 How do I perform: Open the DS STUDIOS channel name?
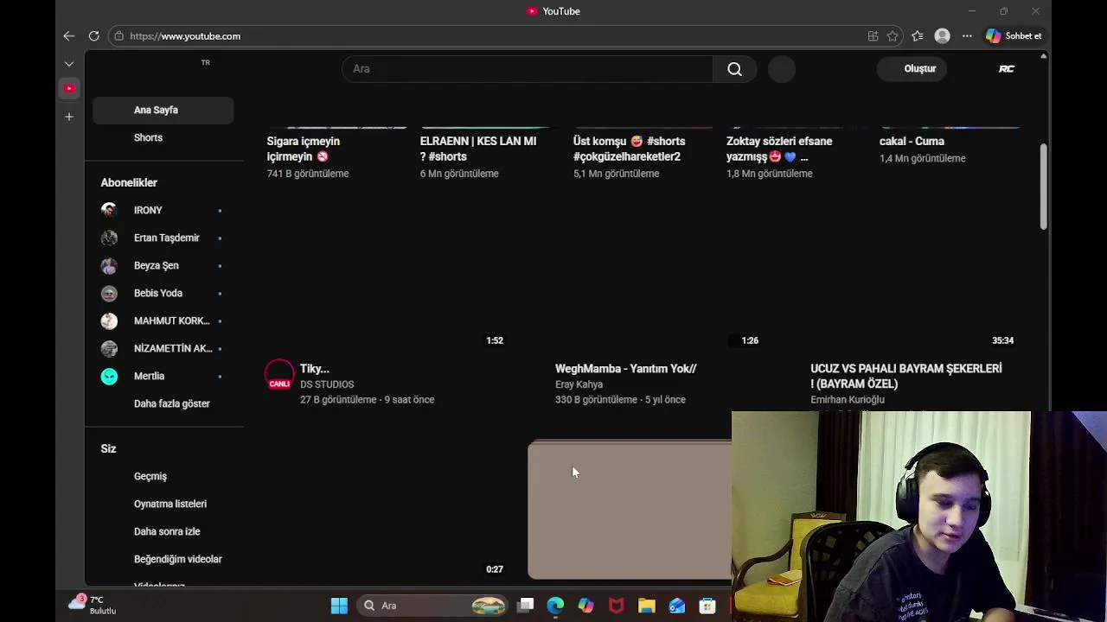point(327,384)
